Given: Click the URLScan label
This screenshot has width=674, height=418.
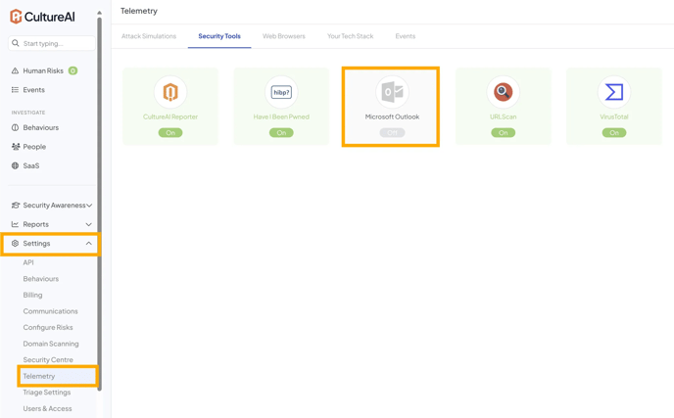Looking at the screenshot, I should point(503,116).
